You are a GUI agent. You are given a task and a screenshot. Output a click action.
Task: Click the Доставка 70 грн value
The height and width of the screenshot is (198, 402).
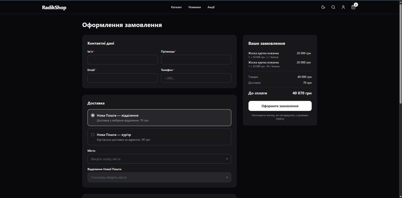tap(307, 83)
